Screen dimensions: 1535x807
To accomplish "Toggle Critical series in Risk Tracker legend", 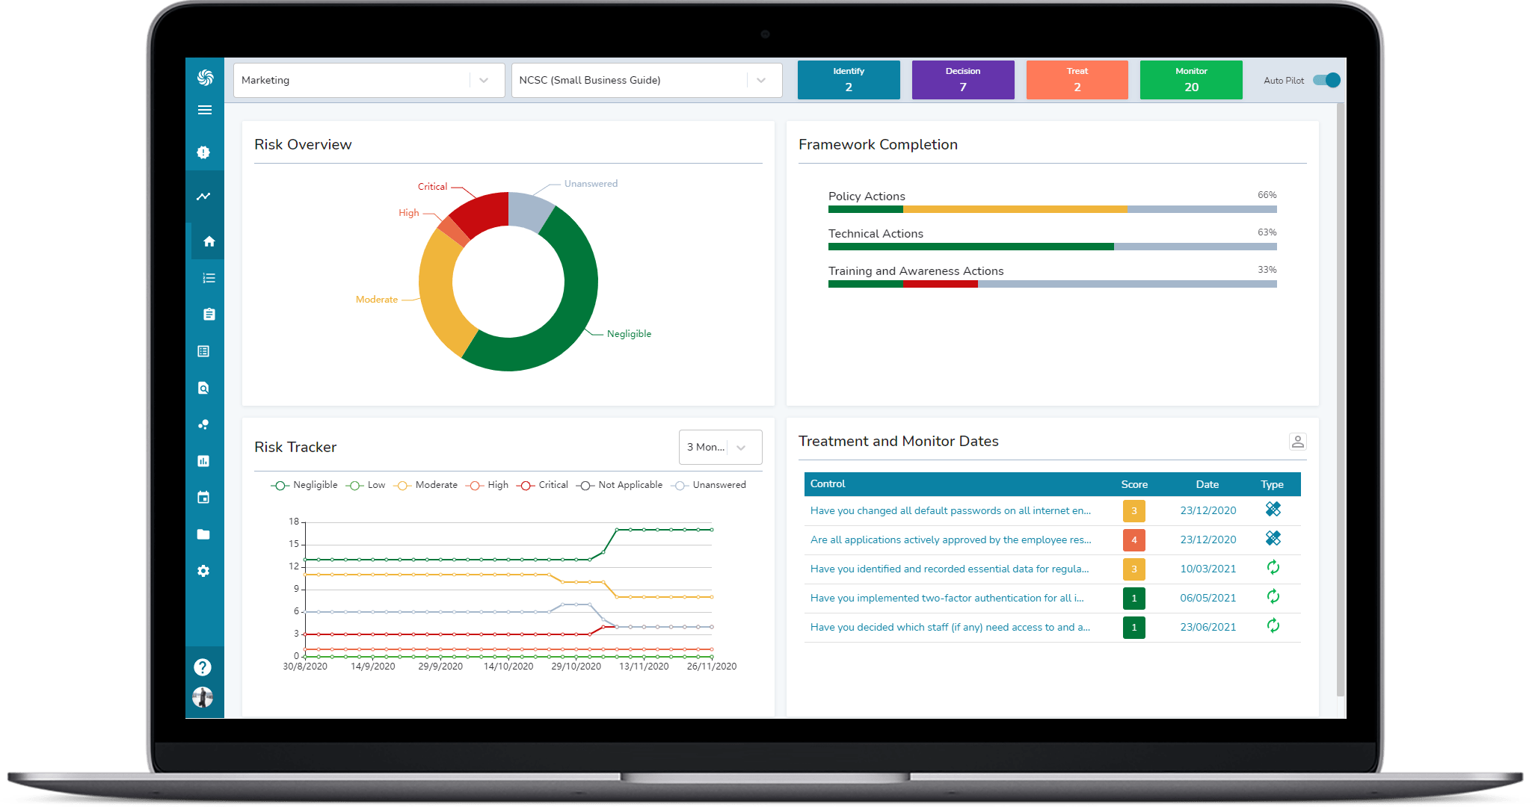I will click(x=542, y=485).
